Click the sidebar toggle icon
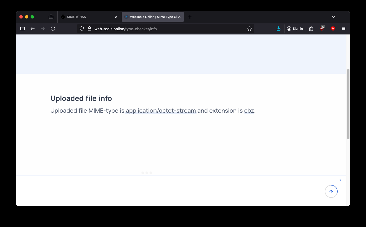 tap(23, 29)
